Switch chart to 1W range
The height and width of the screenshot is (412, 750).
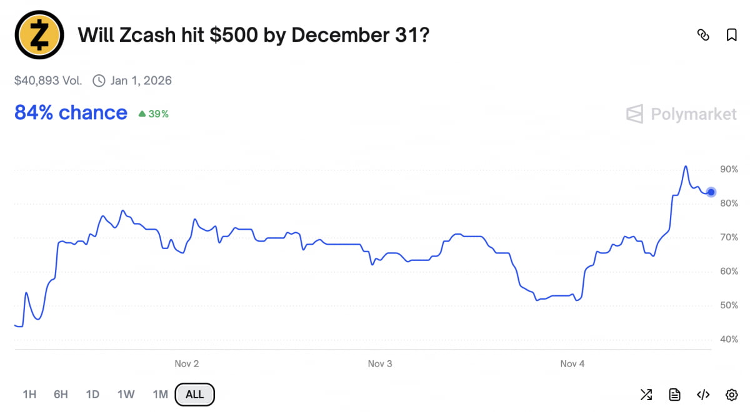tap(126, 395)
